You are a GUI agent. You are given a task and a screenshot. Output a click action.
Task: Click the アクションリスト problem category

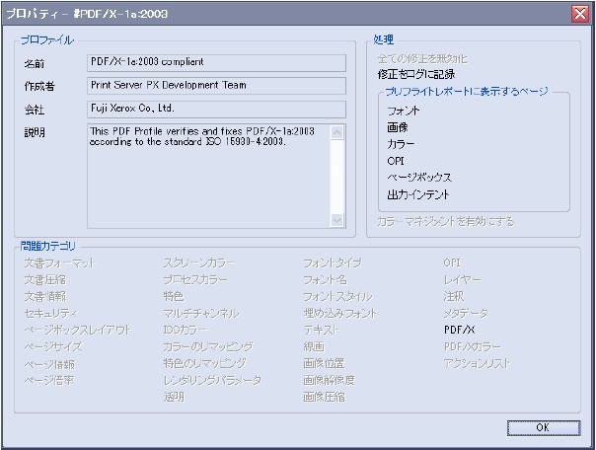(478, 363)
